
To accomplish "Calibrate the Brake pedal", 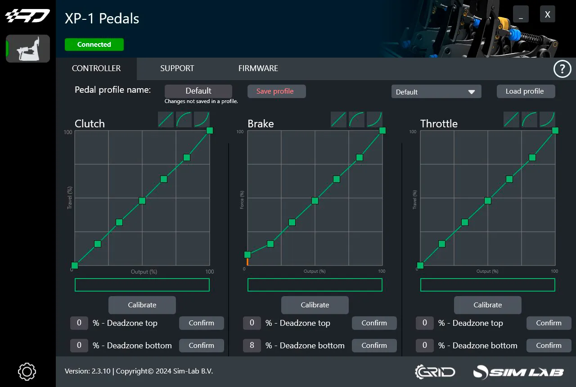I will coord(315,305).
